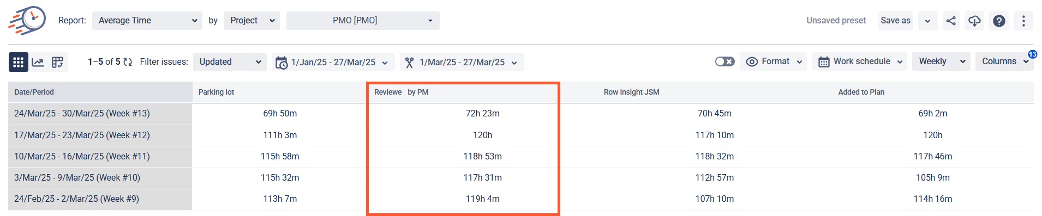Click the 117h 31m cell
This screenshot has height=216, width=1042.
[483, 177]
